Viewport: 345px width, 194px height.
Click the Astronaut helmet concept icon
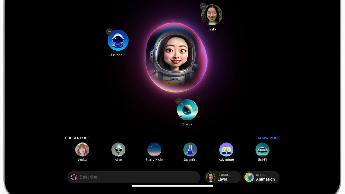[118, 40]
